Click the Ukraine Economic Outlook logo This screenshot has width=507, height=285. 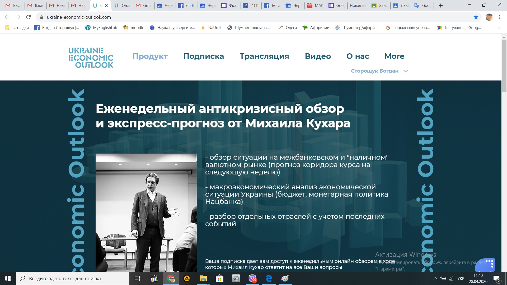tap(91, 58)
